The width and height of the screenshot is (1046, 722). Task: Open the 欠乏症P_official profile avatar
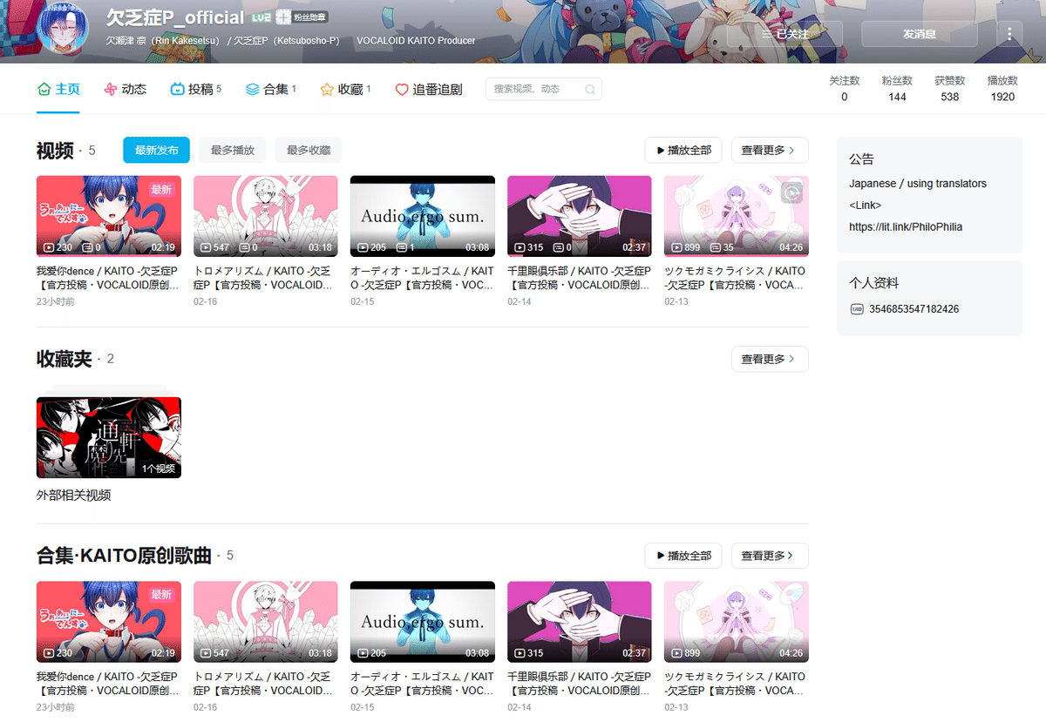pyautogui.click(x=63, y=28)
